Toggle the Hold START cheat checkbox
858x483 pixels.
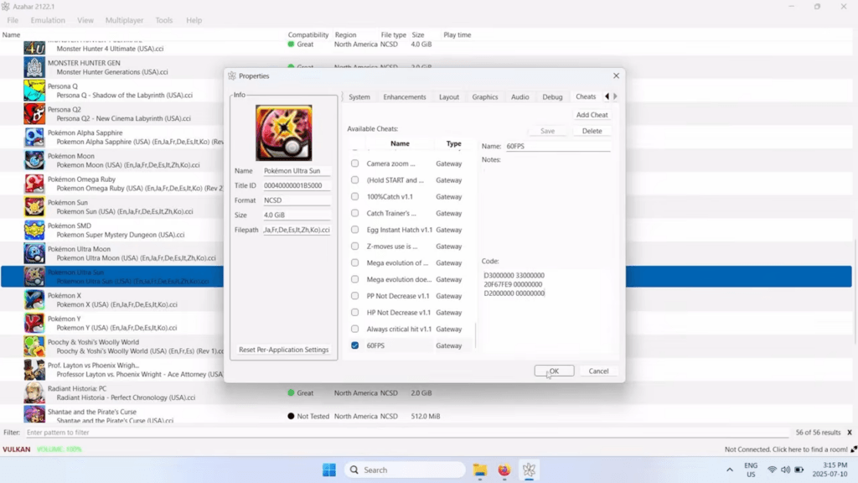[354, 179]
